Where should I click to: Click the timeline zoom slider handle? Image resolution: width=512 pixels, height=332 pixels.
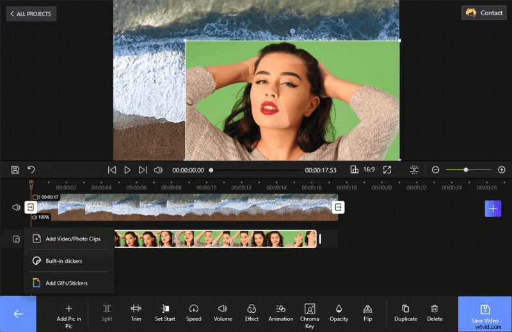click(x=466, y=170)
